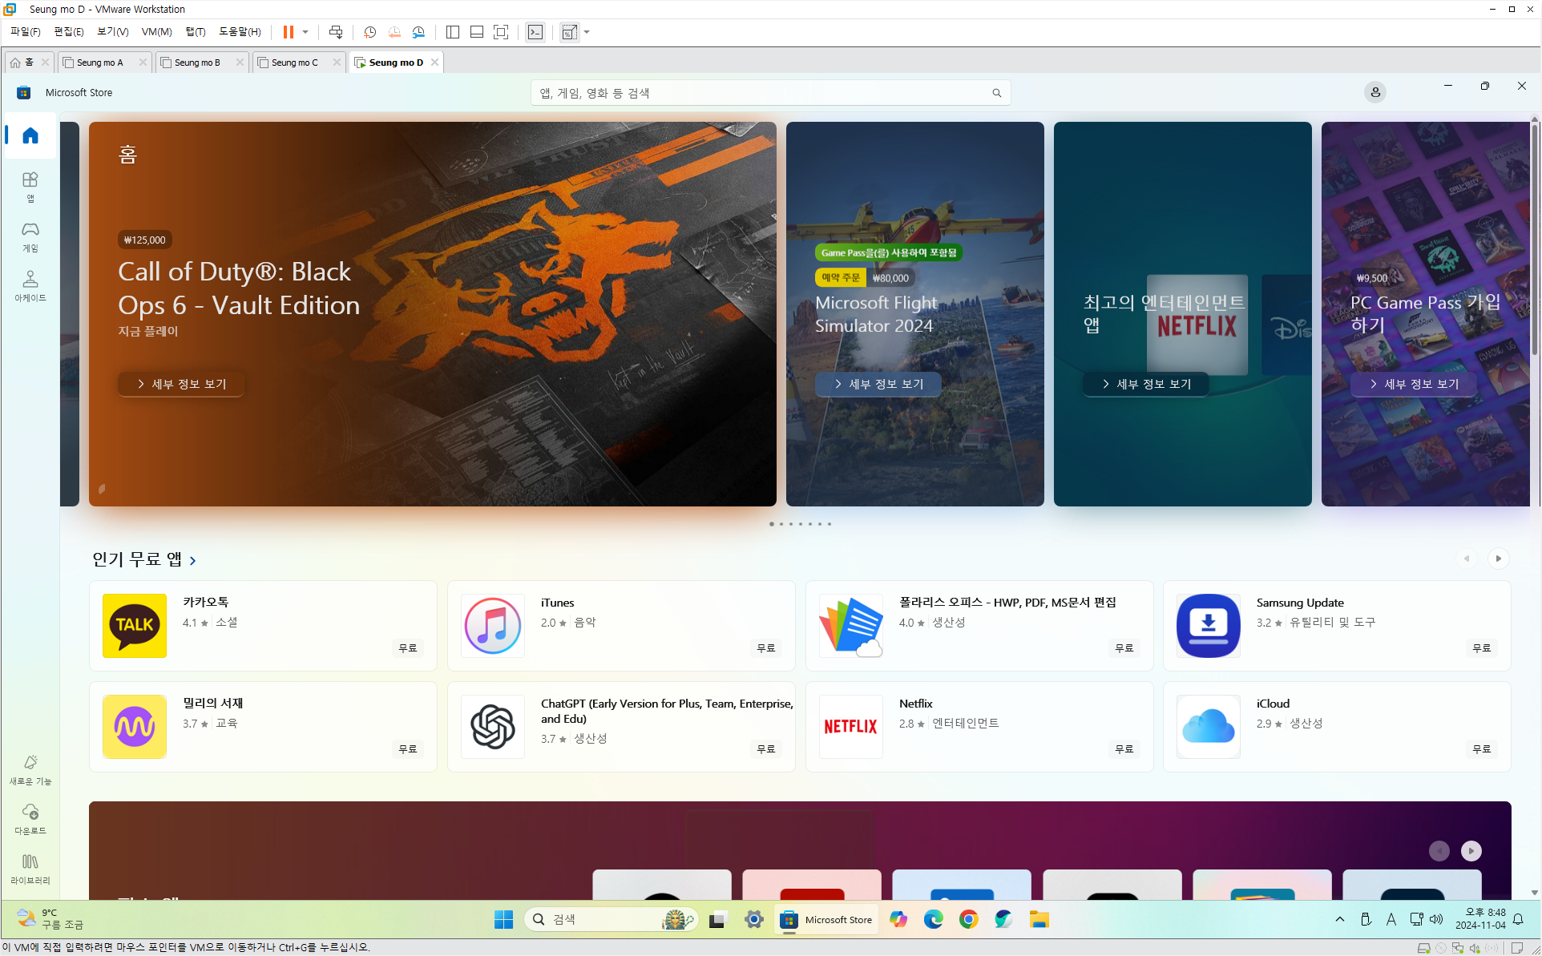Open the Apps section in Store sidebar

30,186
